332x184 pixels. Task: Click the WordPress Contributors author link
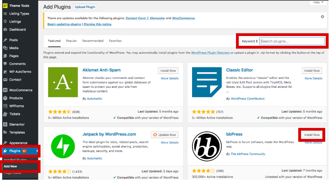tap(248, 99)
